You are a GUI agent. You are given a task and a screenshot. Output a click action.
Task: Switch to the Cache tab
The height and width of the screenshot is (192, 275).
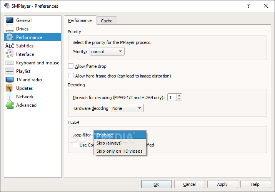point(107,21)
